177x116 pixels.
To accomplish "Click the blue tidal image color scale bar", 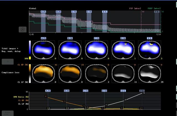I will point(30,49).
